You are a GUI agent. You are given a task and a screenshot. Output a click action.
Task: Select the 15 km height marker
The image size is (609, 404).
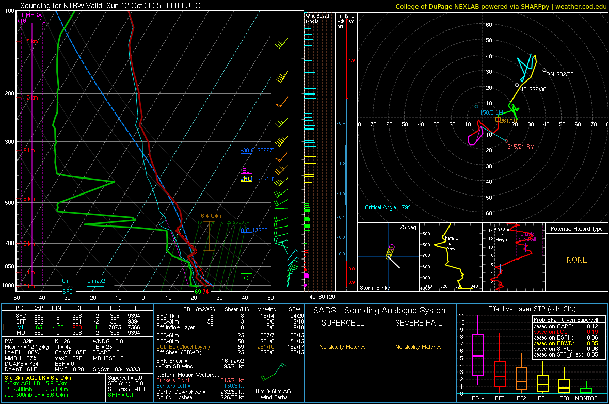[30, 41]
